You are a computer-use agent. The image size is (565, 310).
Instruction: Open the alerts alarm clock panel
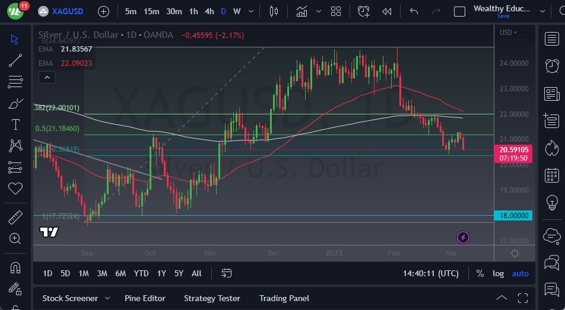[551, 65]
